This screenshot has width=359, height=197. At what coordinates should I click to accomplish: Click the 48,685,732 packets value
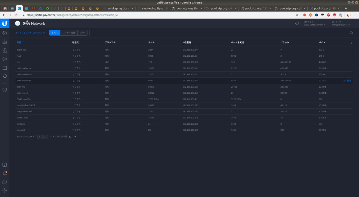click(286, 62)
